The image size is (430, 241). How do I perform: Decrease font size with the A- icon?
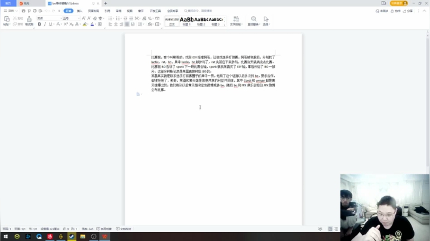[x=89, y=18]
